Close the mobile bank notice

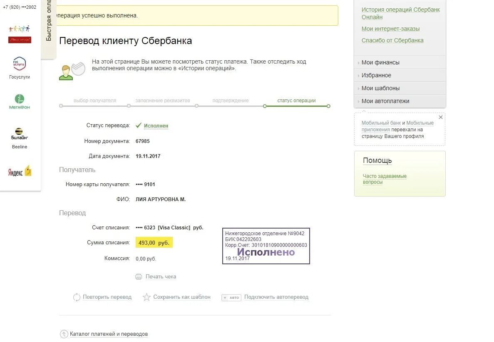441,117
